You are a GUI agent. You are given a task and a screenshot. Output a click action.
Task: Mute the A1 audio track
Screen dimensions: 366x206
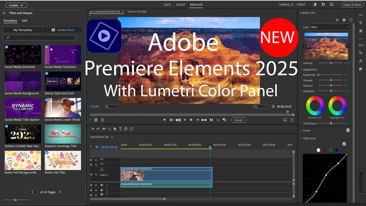tap(102, 185)
